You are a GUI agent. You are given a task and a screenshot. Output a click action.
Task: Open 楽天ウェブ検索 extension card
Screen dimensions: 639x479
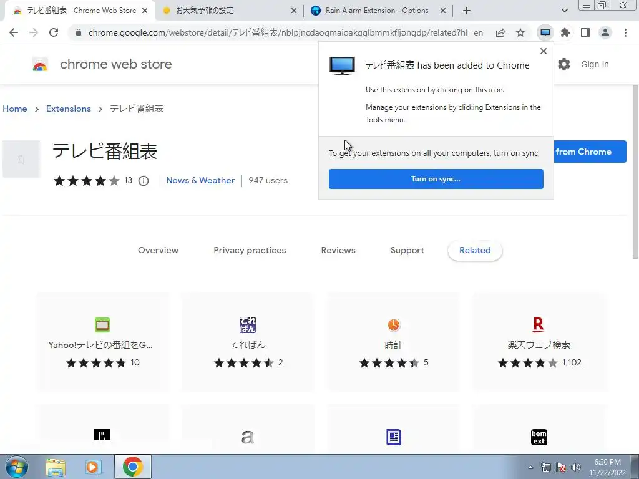pos(539,342)
